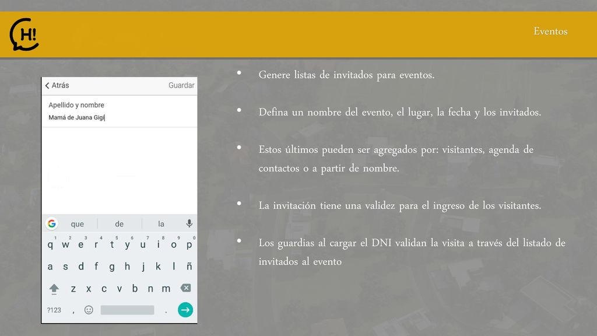Tap the 'q' key

[50, 244]
